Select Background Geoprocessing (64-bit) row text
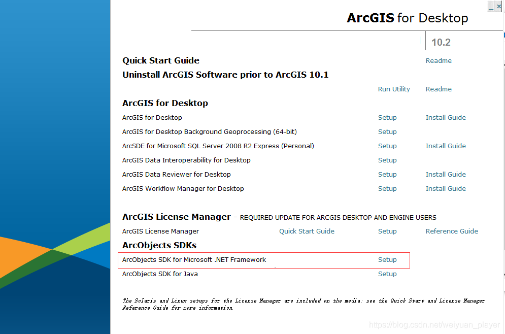 [x=209, y=132]
